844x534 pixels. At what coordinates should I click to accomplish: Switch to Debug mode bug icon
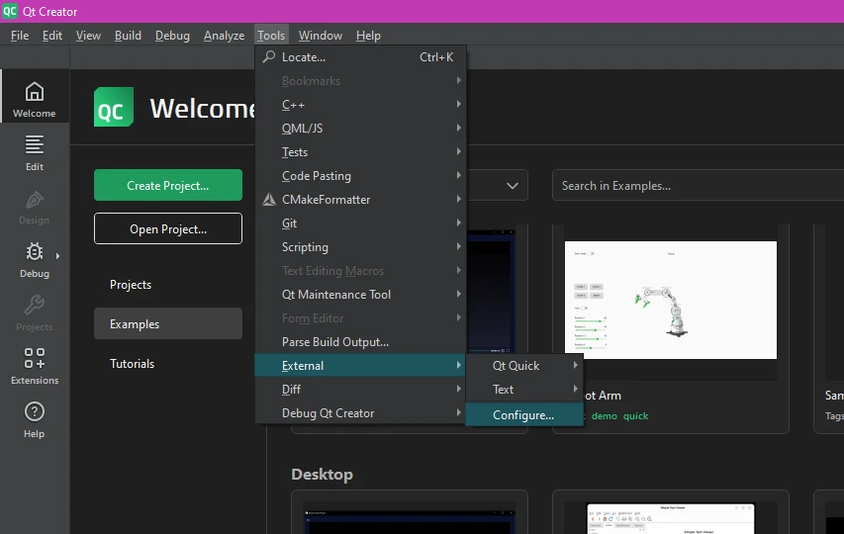pyautogui.click(x=35, y=252)
